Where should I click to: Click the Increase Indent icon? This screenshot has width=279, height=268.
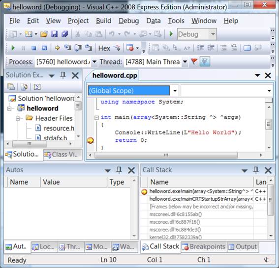click(211, 48)
